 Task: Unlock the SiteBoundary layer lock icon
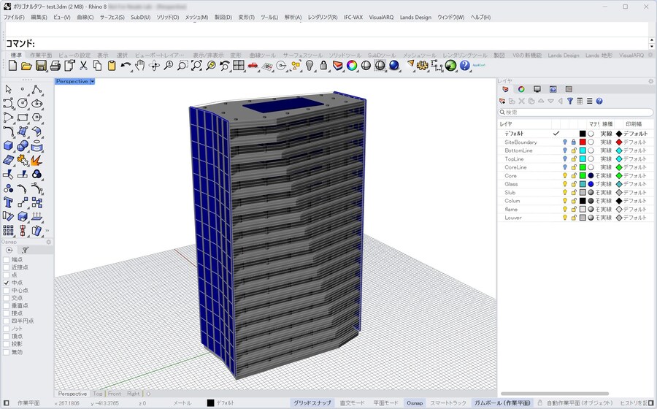[574, 142]
